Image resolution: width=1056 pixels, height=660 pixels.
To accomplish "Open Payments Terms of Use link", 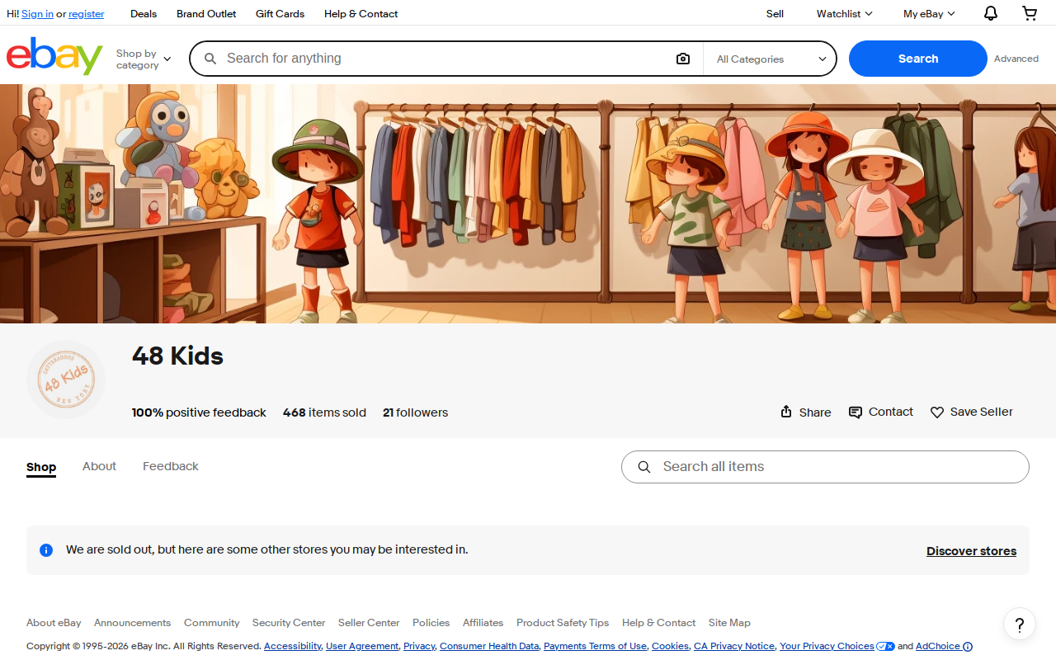I will pyautogui.click(x=595, y=647).
